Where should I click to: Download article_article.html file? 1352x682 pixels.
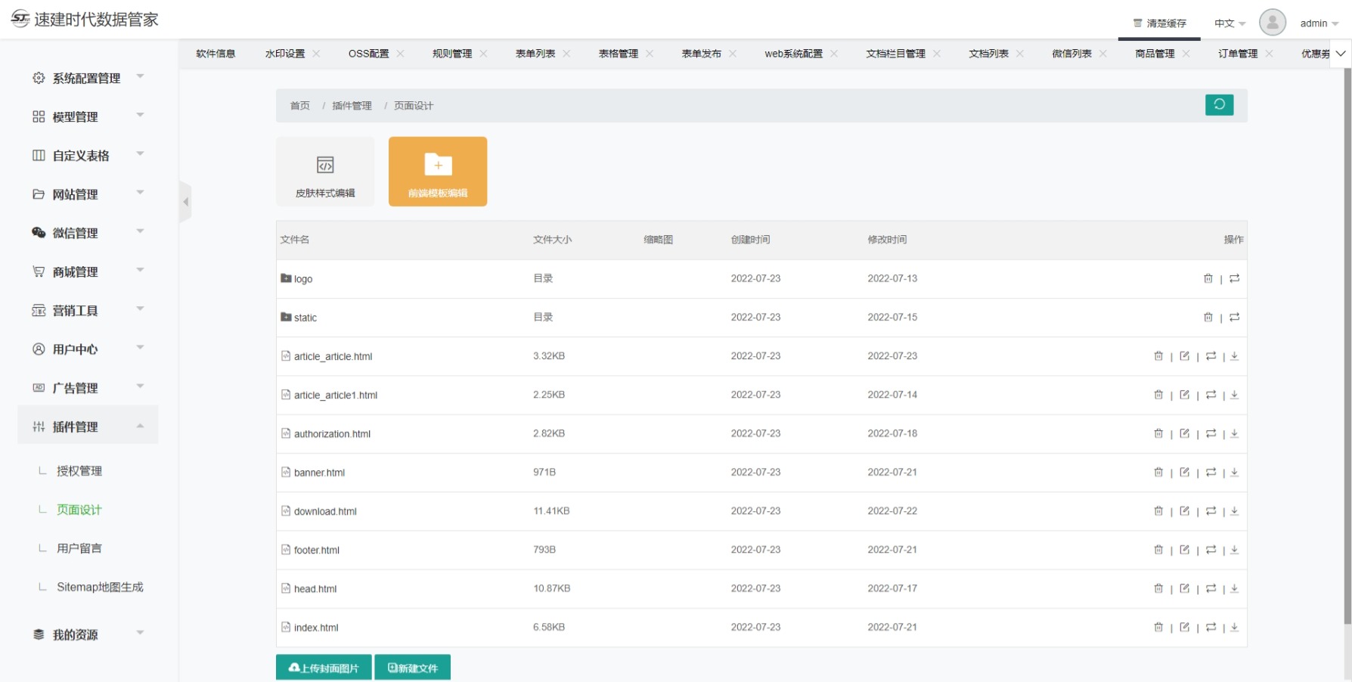pyautogui.click(x=1234, y=356)
